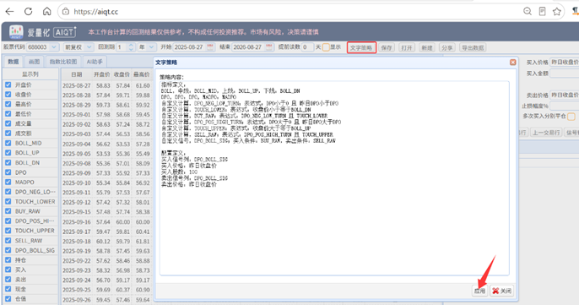
Task: Open the 买入价格 dropdown
Action: pos(564,63)
